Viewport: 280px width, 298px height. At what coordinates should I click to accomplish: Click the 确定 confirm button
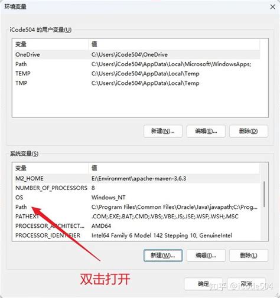click(203, 284)
